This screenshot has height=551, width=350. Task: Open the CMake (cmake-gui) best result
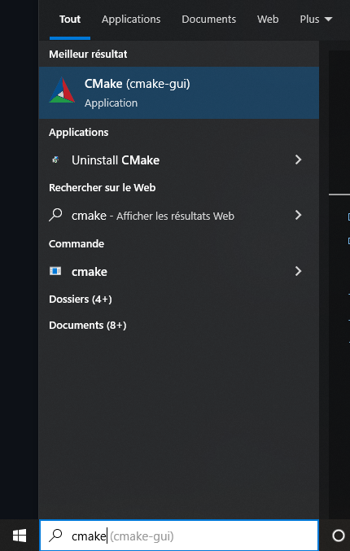pyautogui.click(x=179, y=93)
